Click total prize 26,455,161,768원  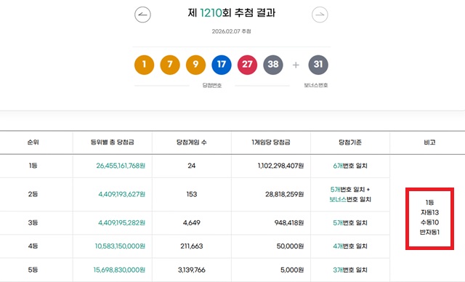point(121,166)
